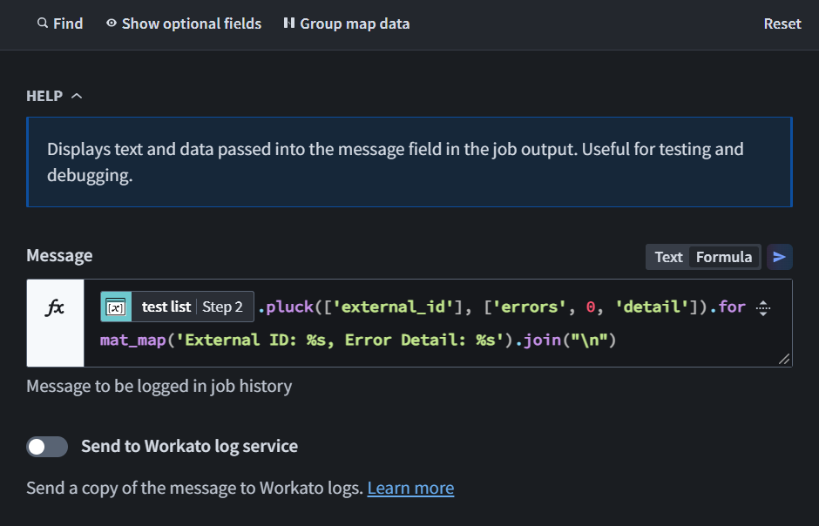Open the Learn more link
Screen dimensions: 819x526
(x=410, y=488)
